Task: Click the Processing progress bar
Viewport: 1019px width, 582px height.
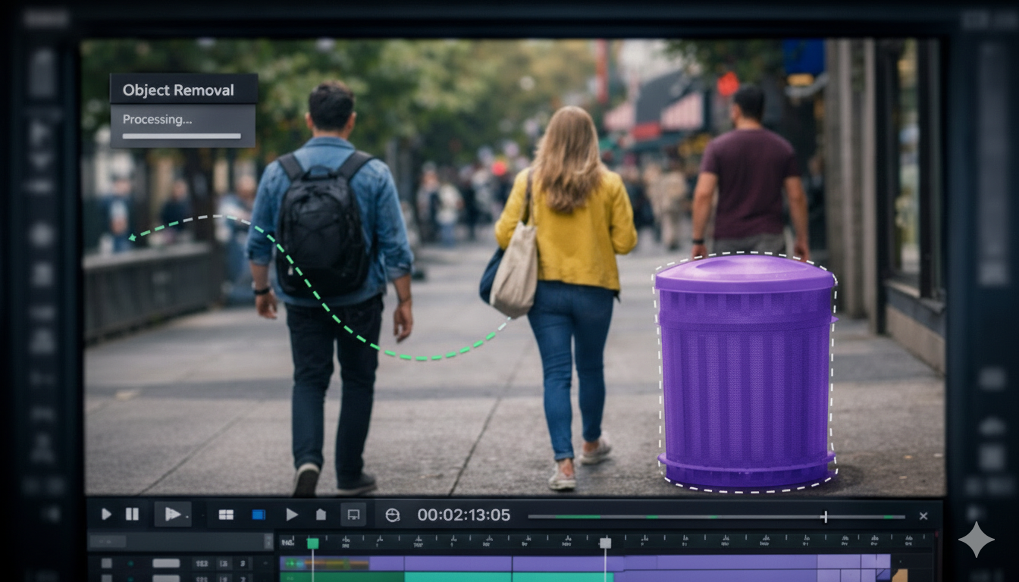Action: pos(182,136)
